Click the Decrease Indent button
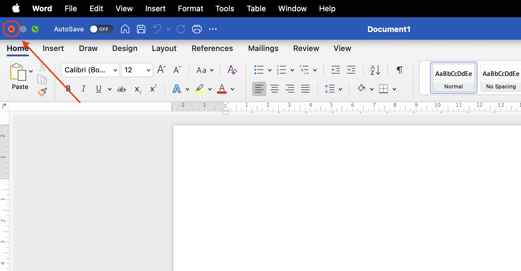This screenshot has height=271, width=521. 335,70
